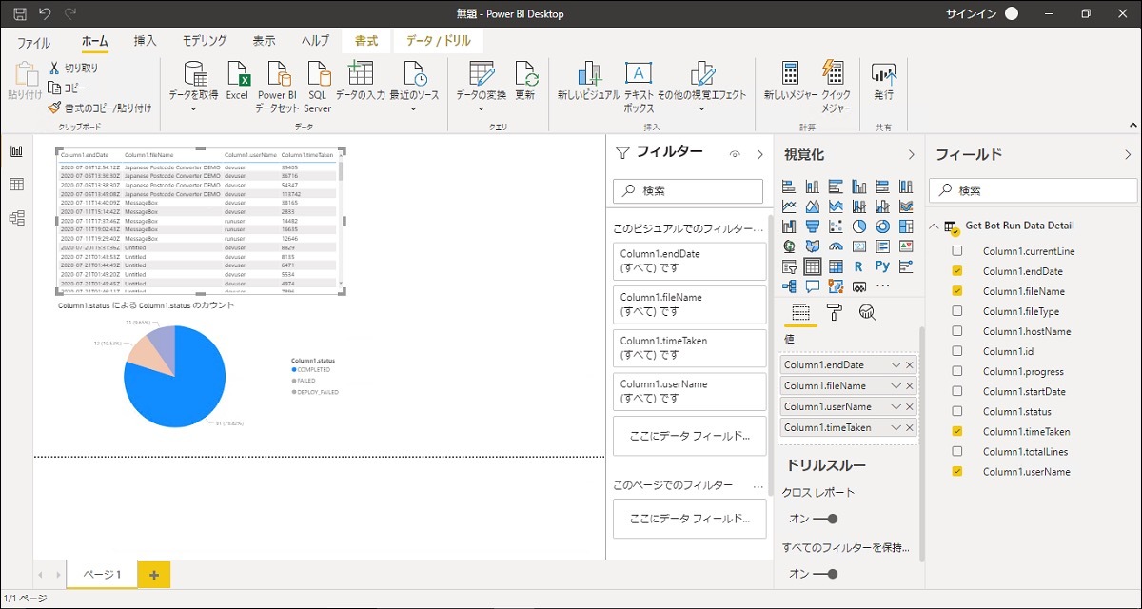
Task: Open the ファイル menu
Action: [x=34, y=42]
